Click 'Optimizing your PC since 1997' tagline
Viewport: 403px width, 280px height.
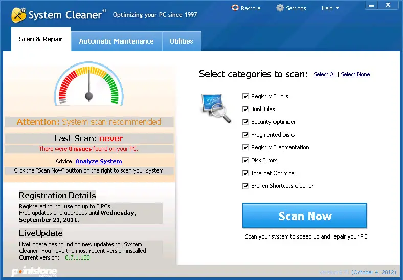pyautogui.click(x=155, y=15)
